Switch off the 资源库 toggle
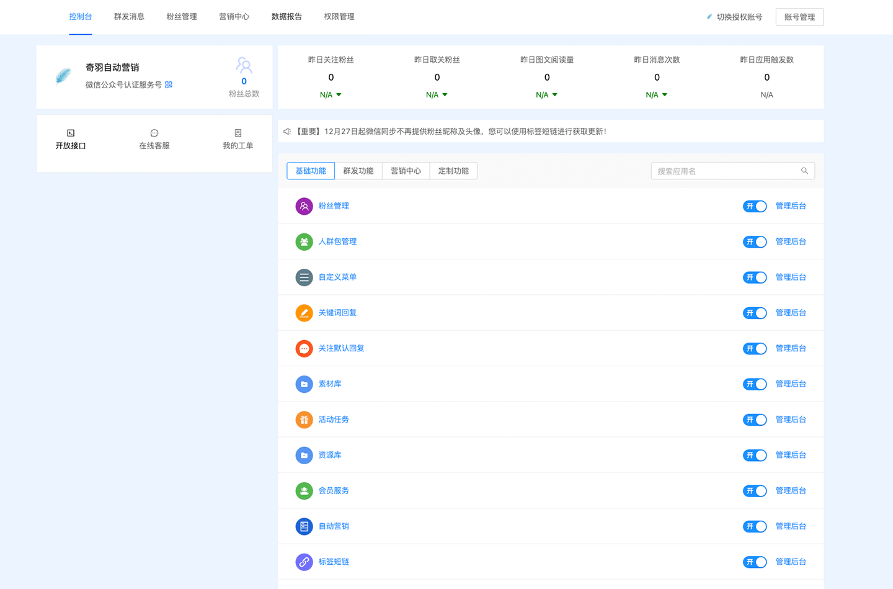 [x=755, y=456]
